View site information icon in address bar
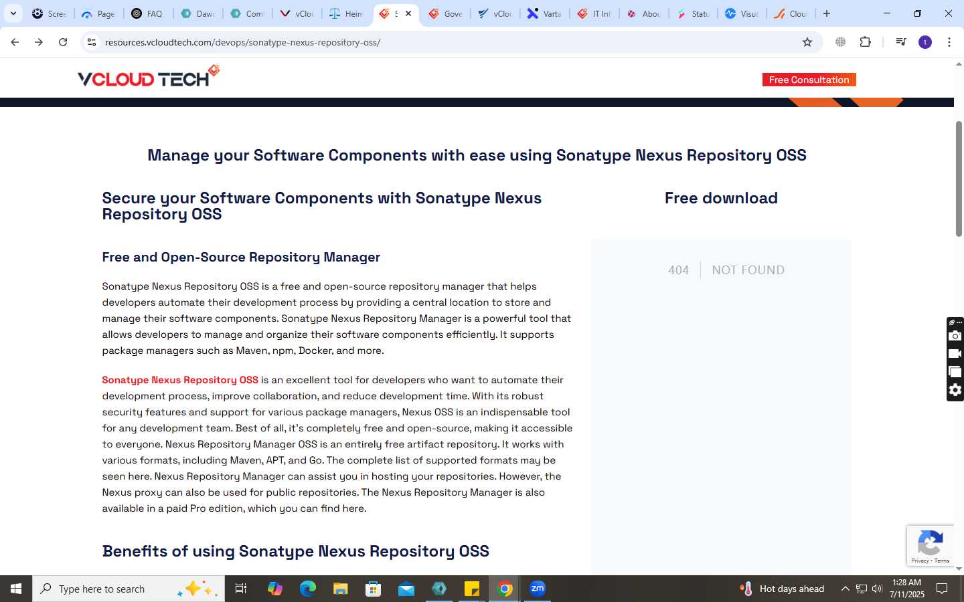 coord(92,42)
